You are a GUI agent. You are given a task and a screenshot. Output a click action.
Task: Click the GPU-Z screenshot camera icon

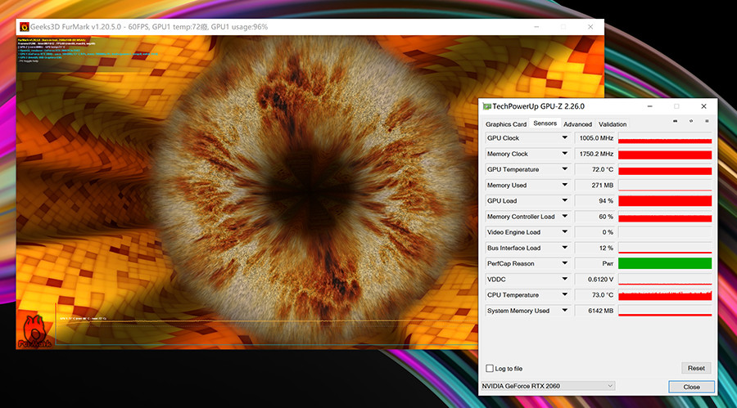(x=675, y=121)
